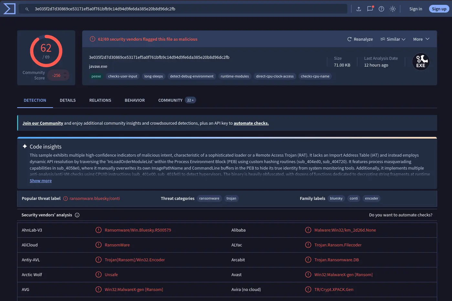Switch to the DETAILS tab
Image resolution: width=452 pixels, height=301 pixels.
point(68,100)
